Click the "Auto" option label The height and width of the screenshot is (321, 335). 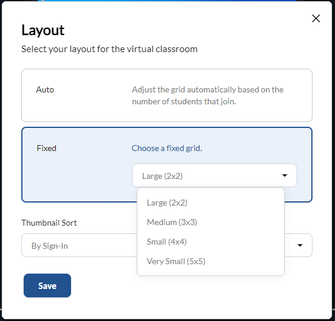(x=45, y=89)
